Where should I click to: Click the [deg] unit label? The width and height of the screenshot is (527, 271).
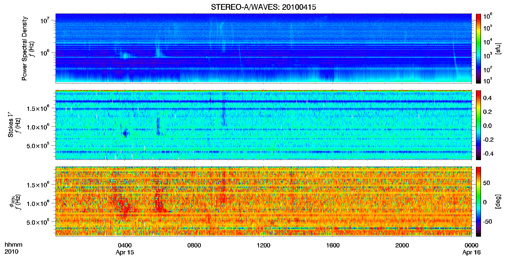point(498,201)
